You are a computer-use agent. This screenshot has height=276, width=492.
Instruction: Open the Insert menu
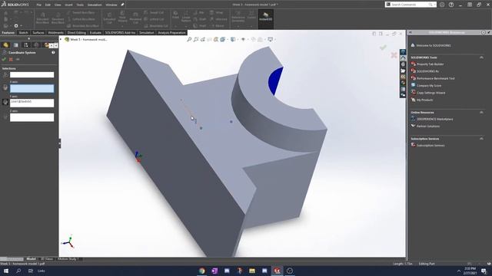[x=68, y=5]
